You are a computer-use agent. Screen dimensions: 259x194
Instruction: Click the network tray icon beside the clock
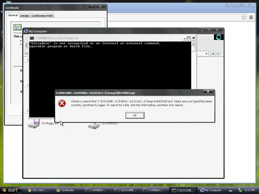(x=240, y=190)
